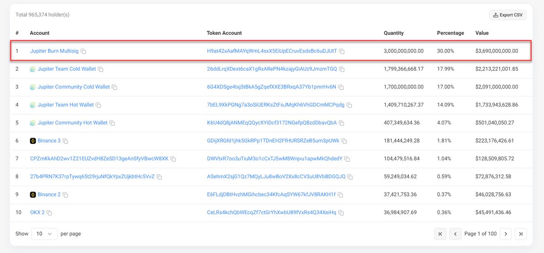Image resolution: width=544 pixels, height=253 pixels.
Task: Copy the Binance 3 account address
Action: [x=65, y=141]
